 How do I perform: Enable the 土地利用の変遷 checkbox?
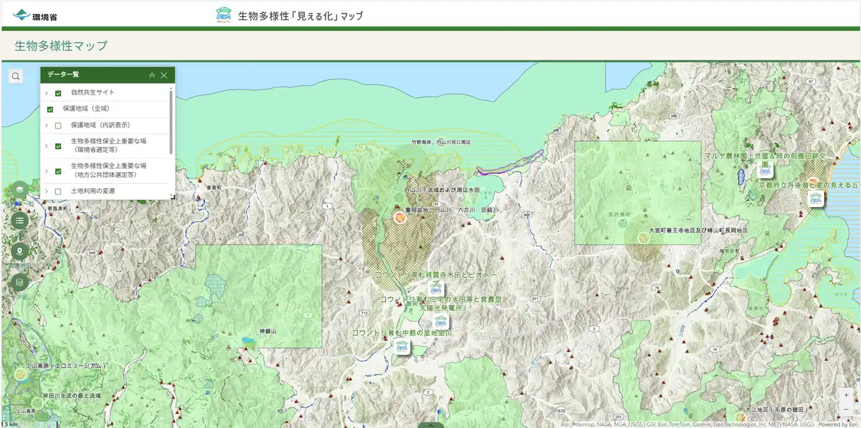(59, 191)
